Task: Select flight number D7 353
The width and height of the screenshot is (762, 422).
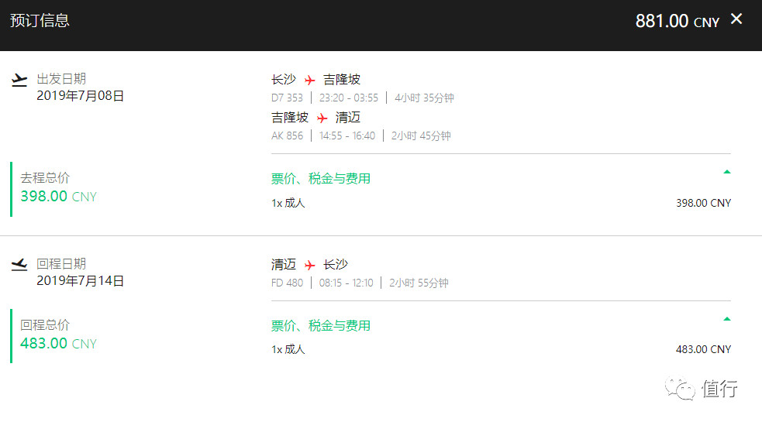Action: pos(287,98)
